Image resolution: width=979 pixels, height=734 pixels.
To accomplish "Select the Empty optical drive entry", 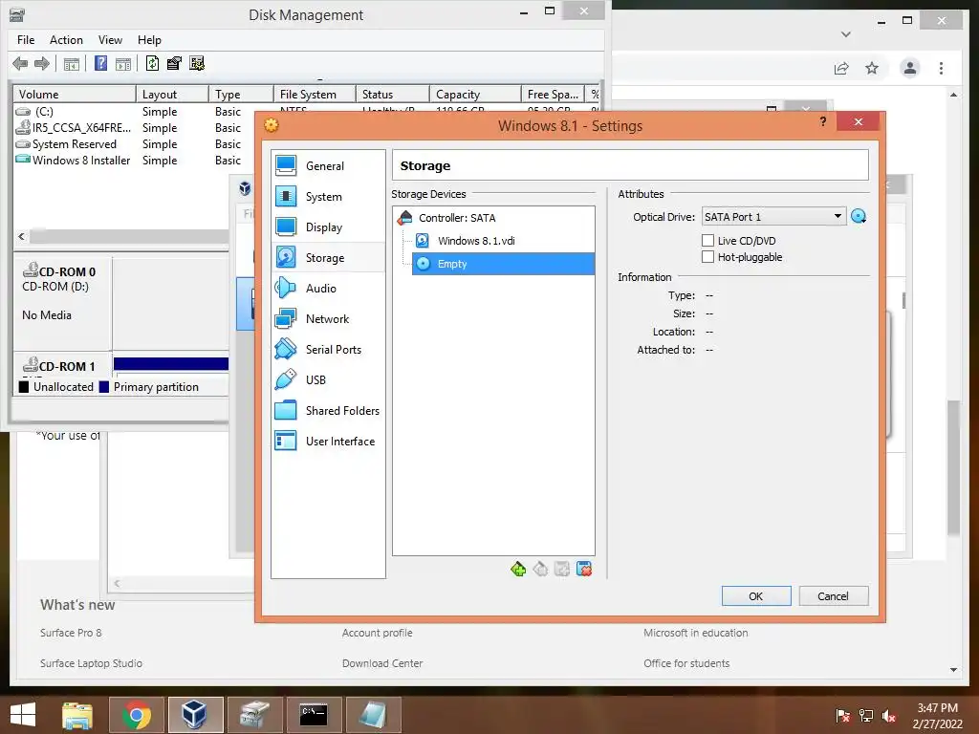I will [503, 264].
